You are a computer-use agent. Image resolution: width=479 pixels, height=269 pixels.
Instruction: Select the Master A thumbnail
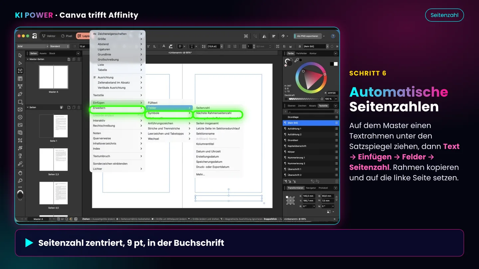pos(53,77)
